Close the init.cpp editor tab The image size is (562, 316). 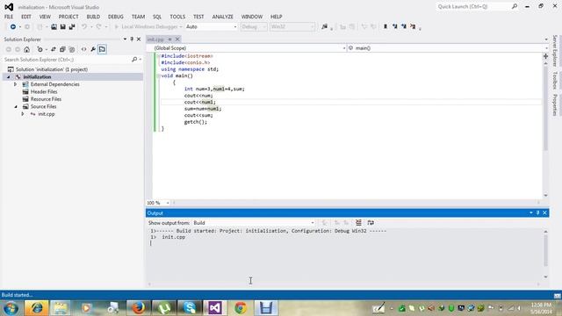click(x=177, y=39)
